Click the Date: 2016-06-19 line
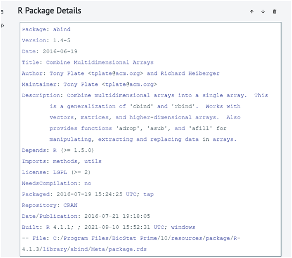This screenshot has height=258, width=292. pos(49,51)
